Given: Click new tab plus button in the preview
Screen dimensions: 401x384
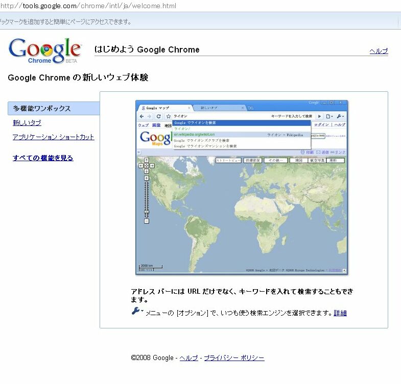Looking at the screenshot, I should coord(251,108).
